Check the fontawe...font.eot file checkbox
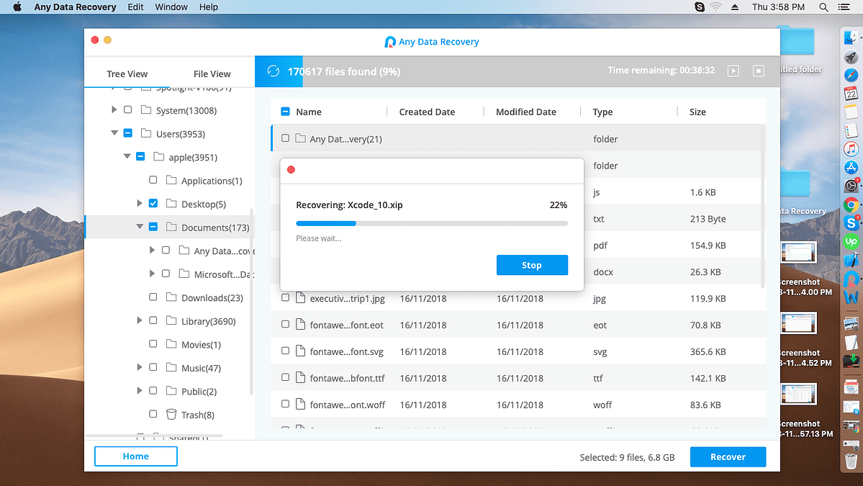 [x=285, y=325]
